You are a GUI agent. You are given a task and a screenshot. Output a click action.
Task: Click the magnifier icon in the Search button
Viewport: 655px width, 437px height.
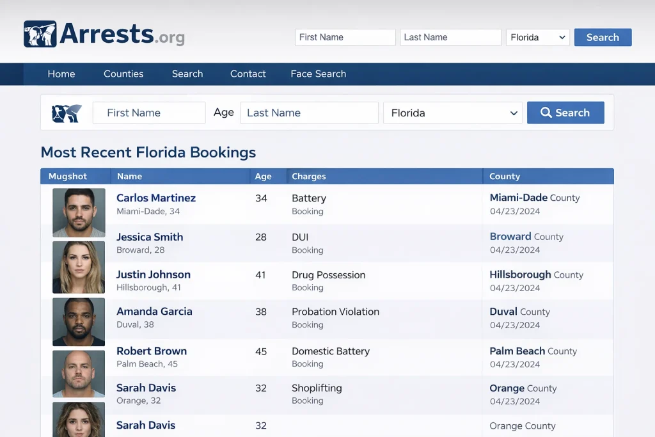546,113
